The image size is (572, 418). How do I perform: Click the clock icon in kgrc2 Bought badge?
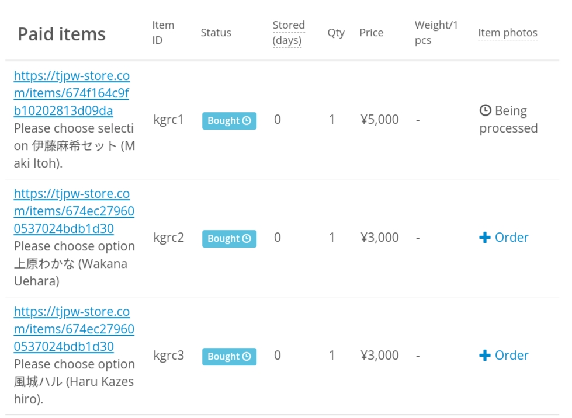click(x=247, y=239)
